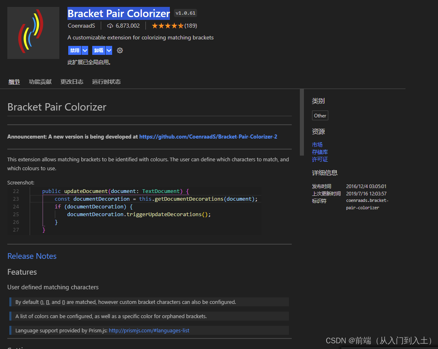The height and width of the screenshot is (349, 438).
Task: Click the 卸载 (Uninstall) button
Action: [x=99, y=50]
